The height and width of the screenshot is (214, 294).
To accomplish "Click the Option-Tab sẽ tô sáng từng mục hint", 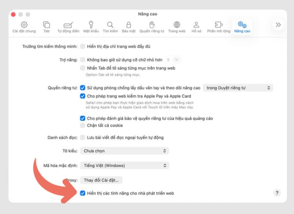I will [113, 75].
